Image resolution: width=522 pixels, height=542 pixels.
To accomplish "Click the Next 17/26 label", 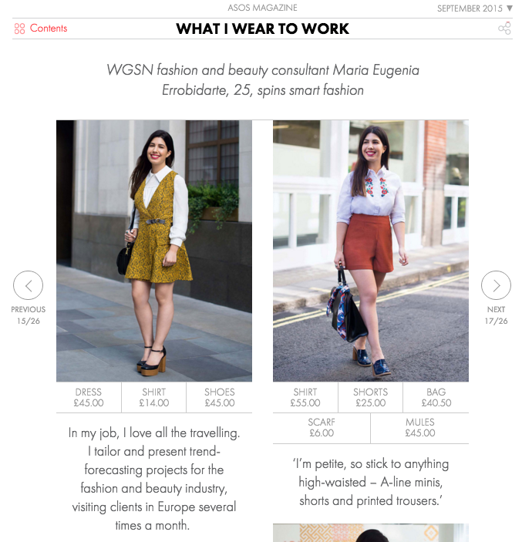I will coord(496,315).
